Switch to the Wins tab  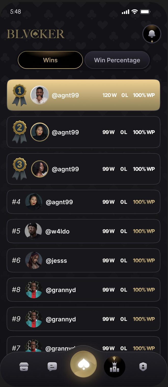(x=50, y=60)
